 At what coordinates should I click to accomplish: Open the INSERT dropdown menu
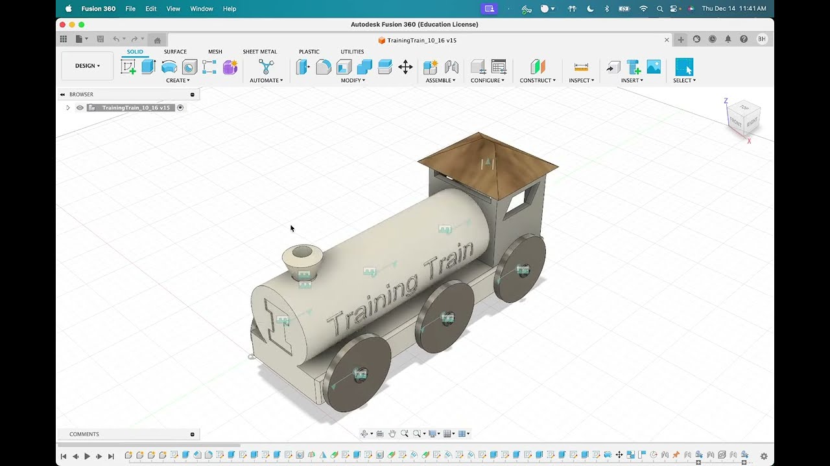[632, 80]
